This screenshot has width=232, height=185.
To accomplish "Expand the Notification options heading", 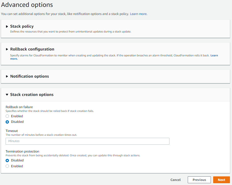I will [30, 76].
